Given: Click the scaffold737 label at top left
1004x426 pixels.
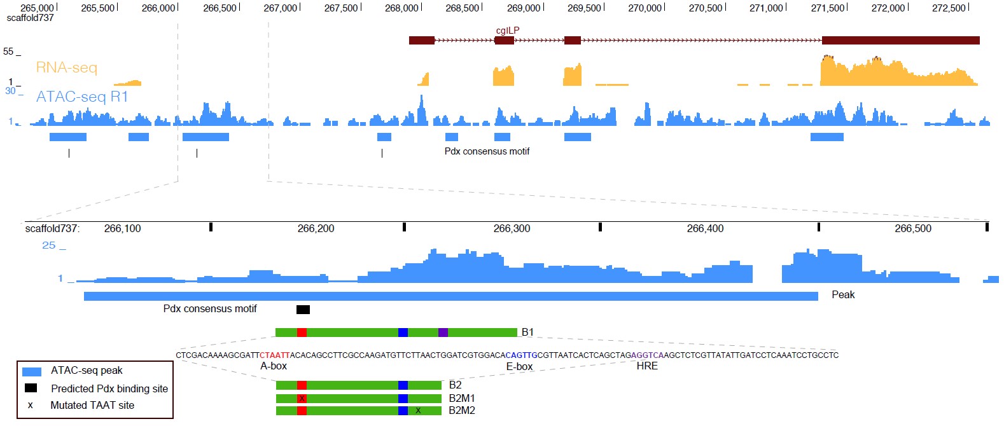Looking at the screenshot, I should 30,18.
